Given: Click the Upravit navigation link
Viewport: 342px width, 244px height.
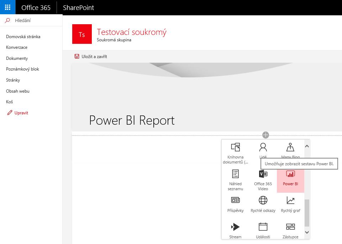Looking at the screenshot, I should (x=21, y=113).
